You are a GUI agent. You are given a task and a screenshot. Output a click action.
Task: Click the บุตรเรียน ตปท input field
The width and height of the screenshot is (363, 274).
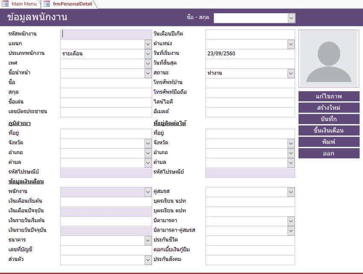point(250,211)
